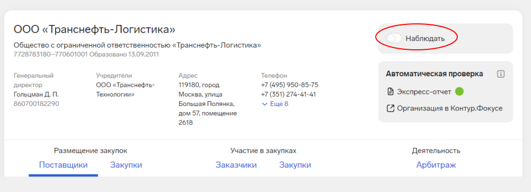Click the external-link icon before Организация в Контур.Фокусе
The image size is (531, 192).
click(390, 108)
